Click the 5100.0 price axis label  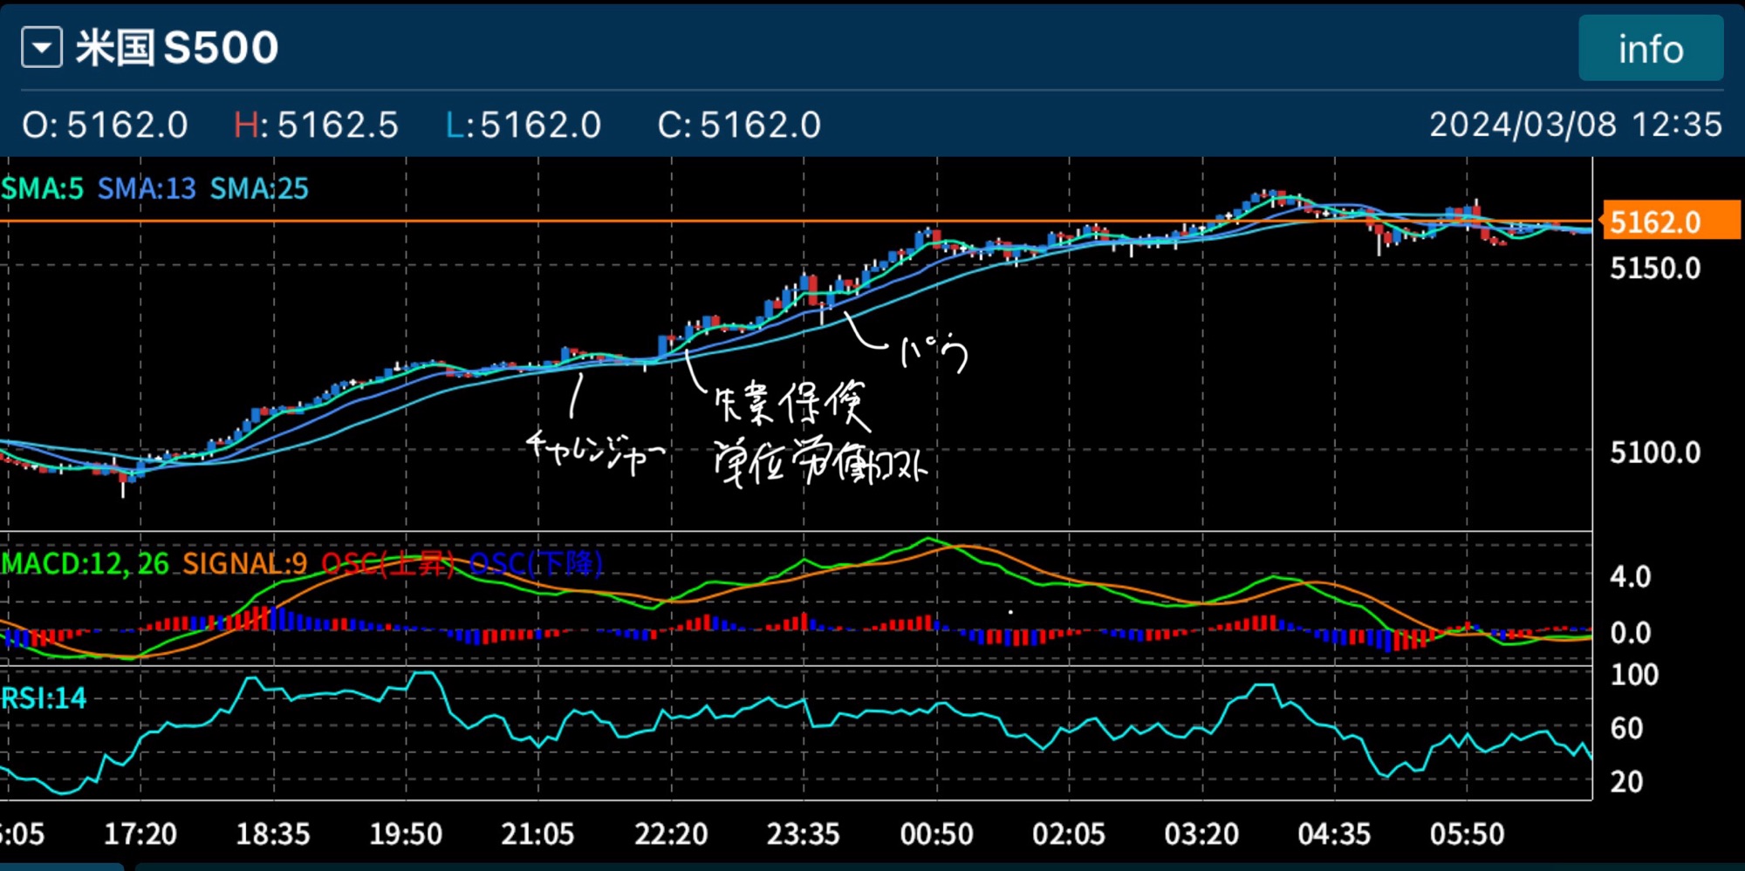[x=1655, y=453]
